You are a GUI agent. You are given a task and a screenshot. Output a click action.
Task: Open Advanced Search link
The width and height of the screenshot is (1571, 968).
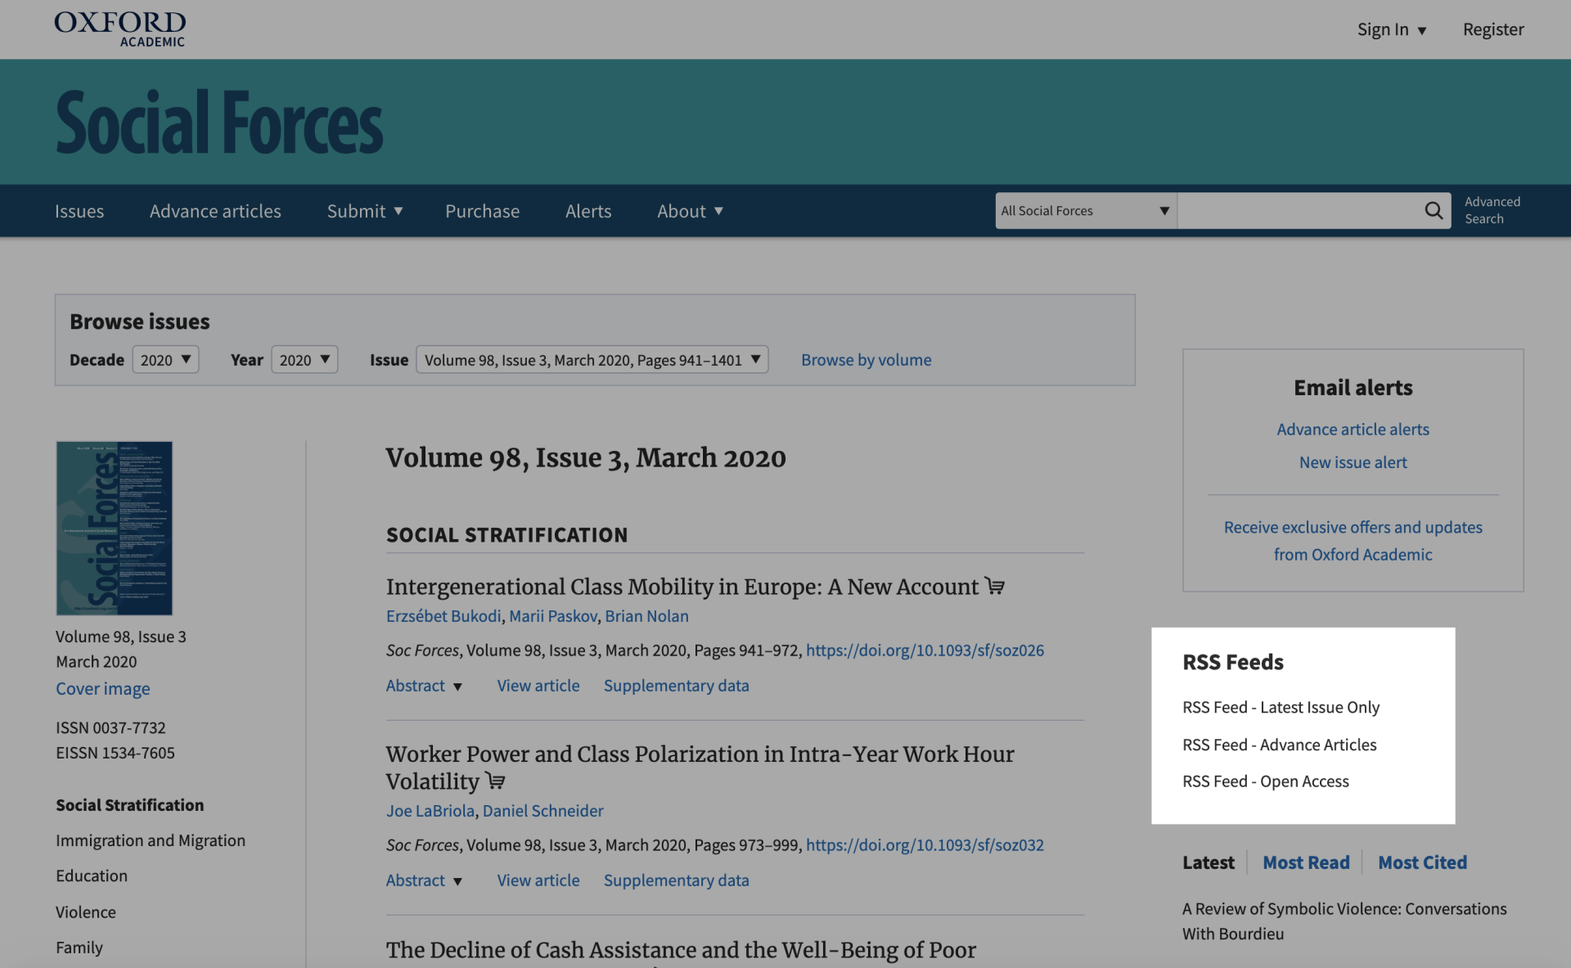pos(1492,210)
